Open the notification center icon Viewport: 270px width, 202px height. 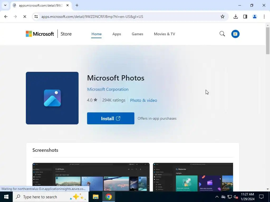click(261, 197)
